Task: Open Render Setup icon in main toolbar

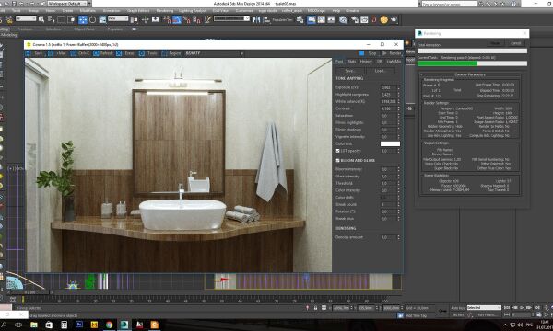Action: coord(354,19)
